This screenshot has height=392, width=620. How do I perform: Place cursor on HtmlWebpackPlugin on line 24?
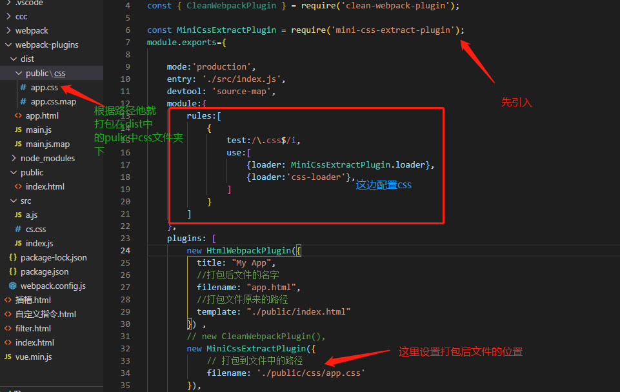(249, 251)
